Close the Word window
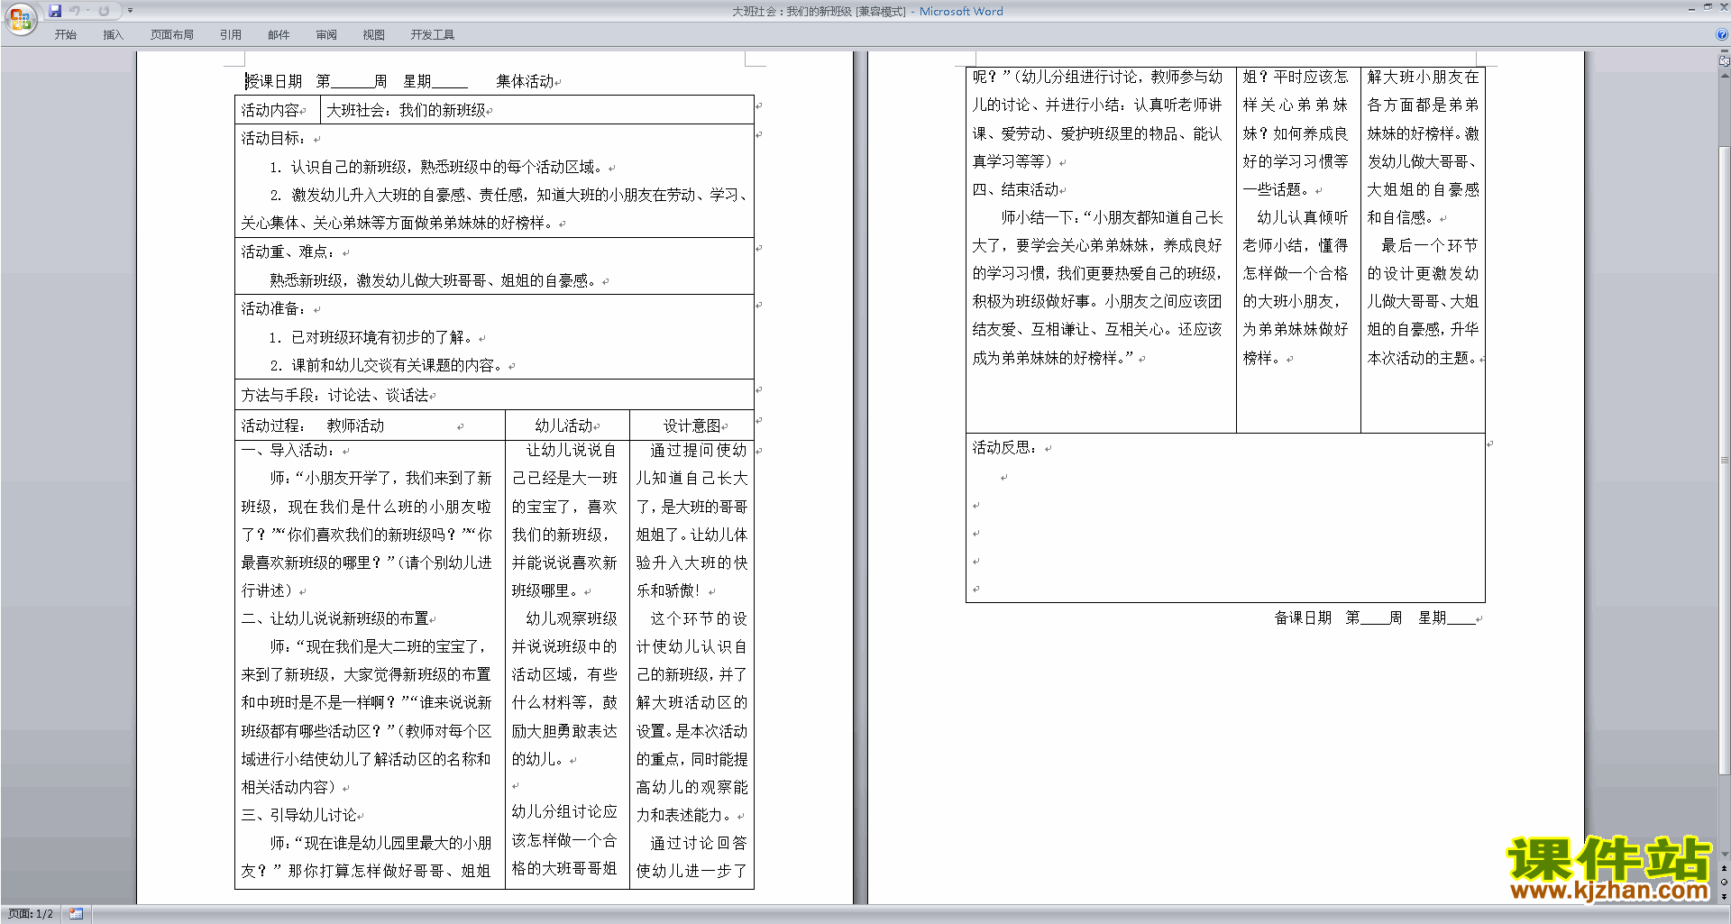 [x=1723, y=7]
